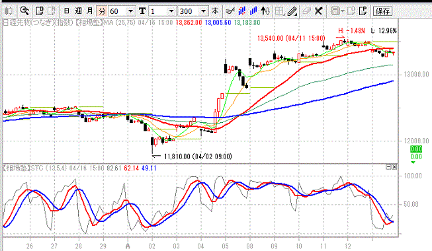Click the green MA value 13,183.80
The image size is (432, 251).
click(247, 22)
